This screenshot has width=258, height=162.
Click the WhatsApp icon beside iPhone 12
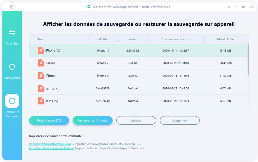pyautogui.click(x=41, y=50)
